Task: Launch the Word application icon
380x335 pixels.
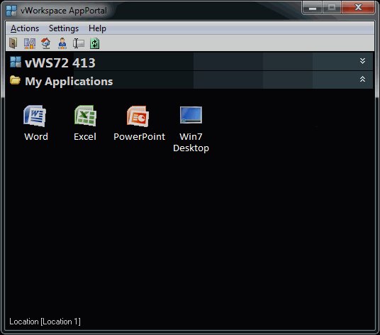Action: tap(35, 116)
